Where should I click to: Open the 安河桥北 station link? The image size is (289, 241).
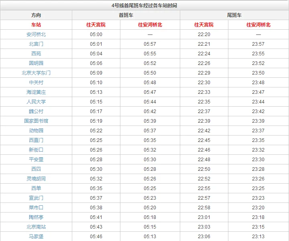[x=36, y=34]
